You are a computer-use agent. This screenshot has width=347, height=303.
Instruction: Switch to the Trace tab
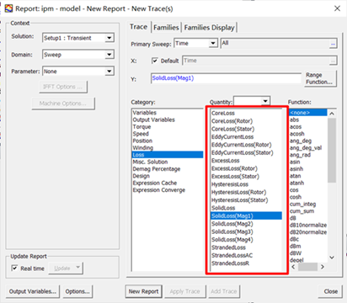138,27
